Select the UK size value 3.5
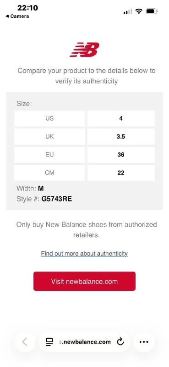169x367 pixels. click(121, 136)
